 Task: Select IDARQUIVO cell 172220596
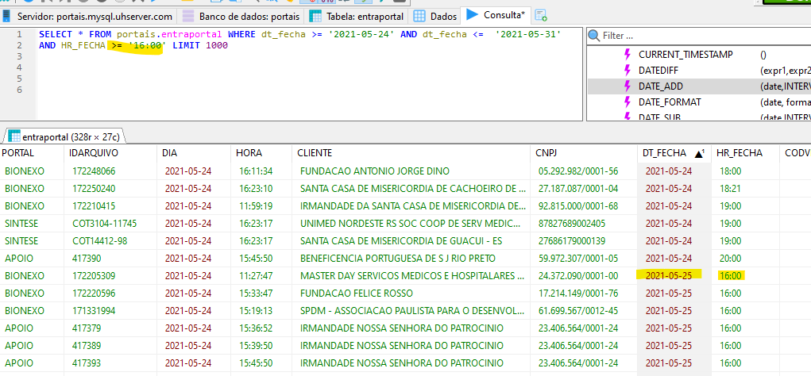click(x=111, y=294)
